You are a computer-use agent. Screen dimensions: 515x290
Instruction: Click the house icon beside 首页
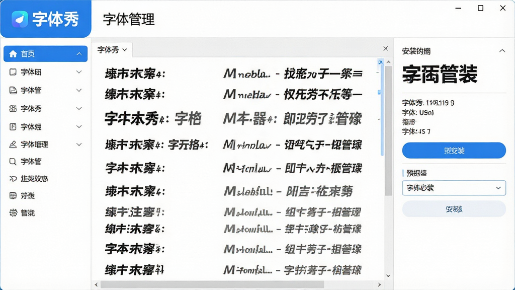pos(13,54)
